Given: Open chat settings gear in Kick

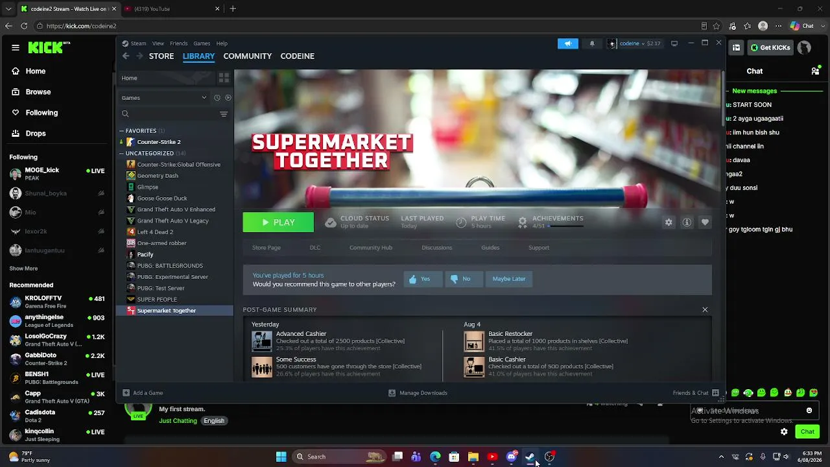Looking at the screenshot, I should click(x=784, y=431).
